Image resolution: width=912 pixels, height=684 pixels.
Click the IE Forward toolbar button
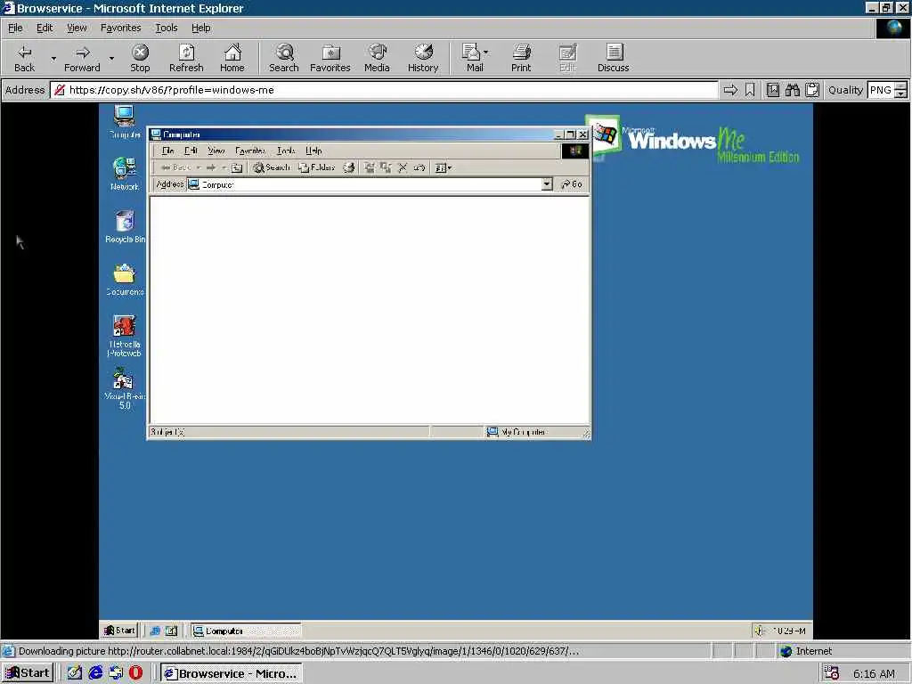click(x=83, y=58)
